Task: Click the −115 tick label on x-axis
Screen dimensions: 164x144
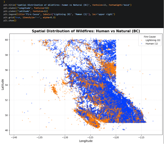Action: (142, 137)
